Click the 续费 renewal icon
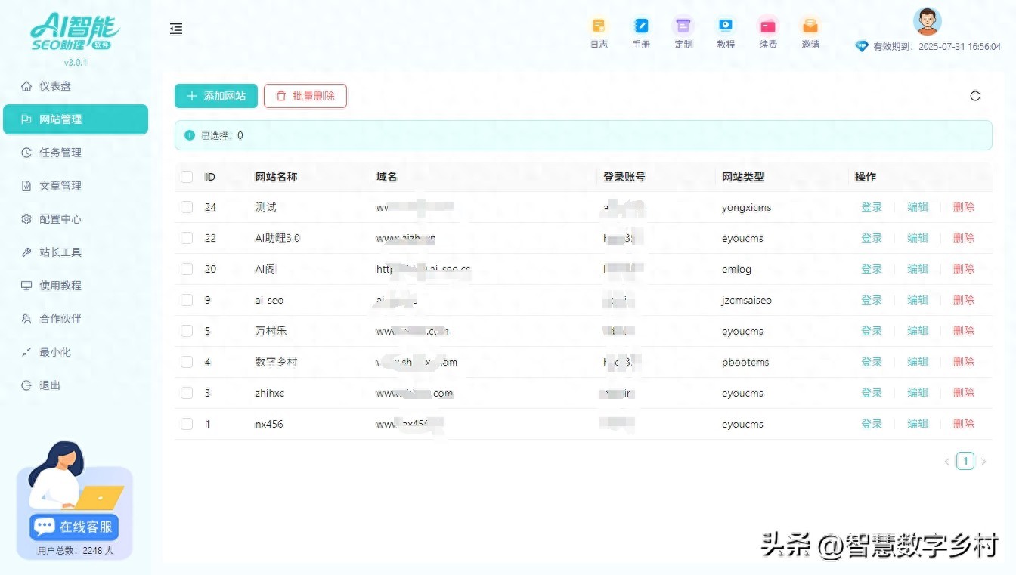The image size is (1016, 575). coord(768,26)
